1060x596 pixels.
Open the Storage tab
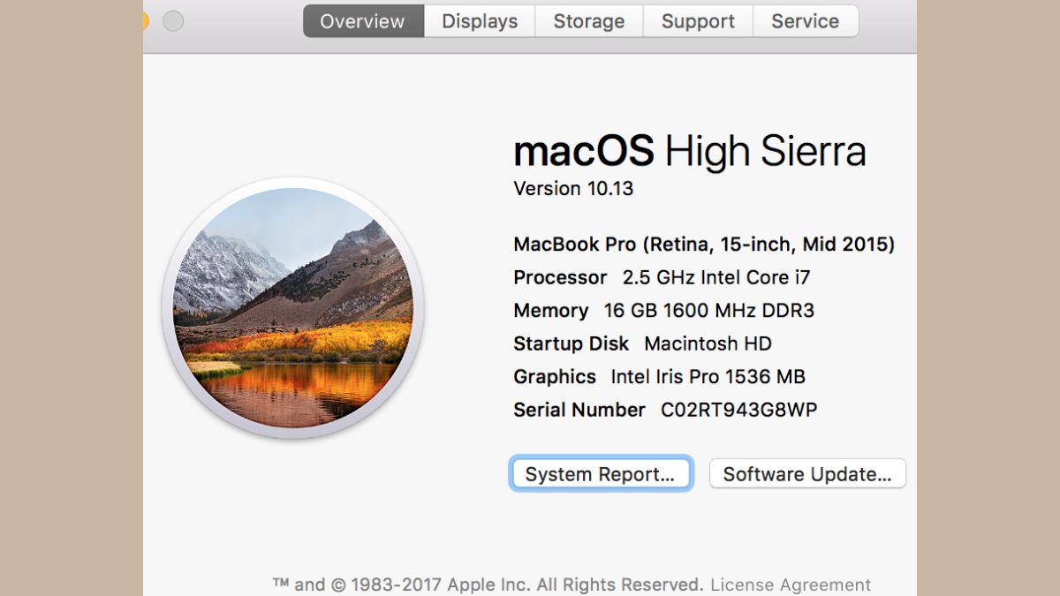click(589, 21)
